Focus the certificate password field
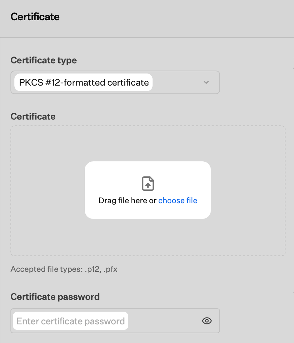Image resolution: width=294 pixels, height=343 pixels. [115, 321]
